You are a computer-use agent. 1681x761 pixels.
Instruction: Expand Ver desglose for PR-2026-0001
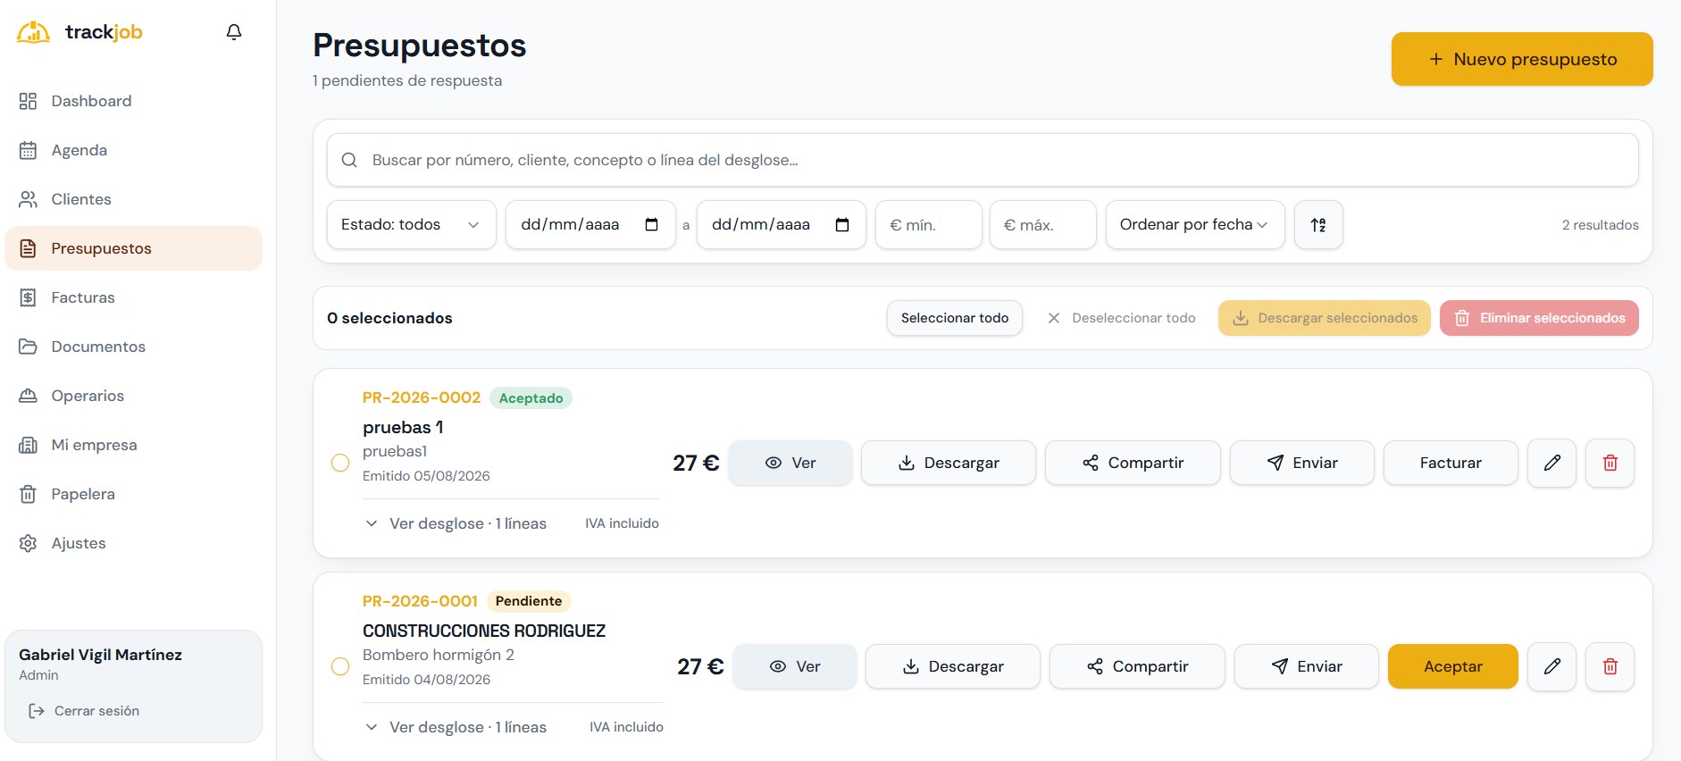[456, 727]
